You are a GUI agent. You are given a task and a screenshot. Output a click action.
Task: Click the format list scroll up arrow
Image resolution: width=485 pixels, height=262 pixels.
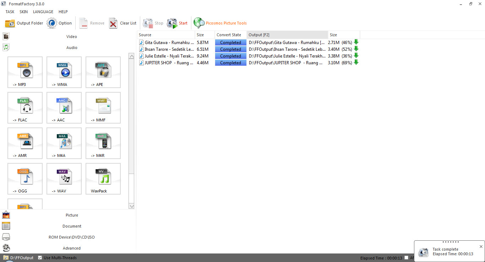131,56
